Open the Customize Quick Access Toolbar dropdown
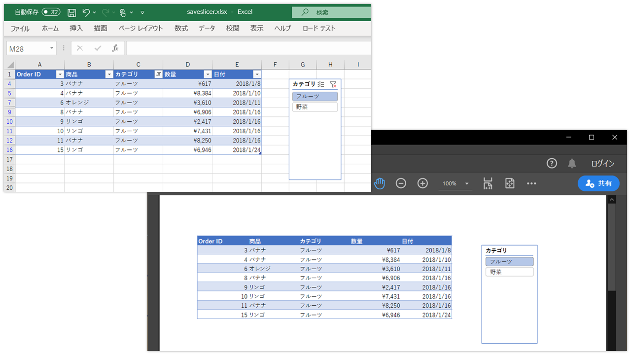This screenshot has width=631, height=355. [x=142, y=12]
